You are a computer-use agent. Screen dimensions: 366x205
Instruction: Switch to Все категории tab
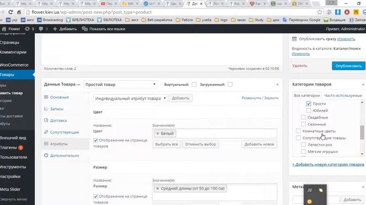pos(307,96)
